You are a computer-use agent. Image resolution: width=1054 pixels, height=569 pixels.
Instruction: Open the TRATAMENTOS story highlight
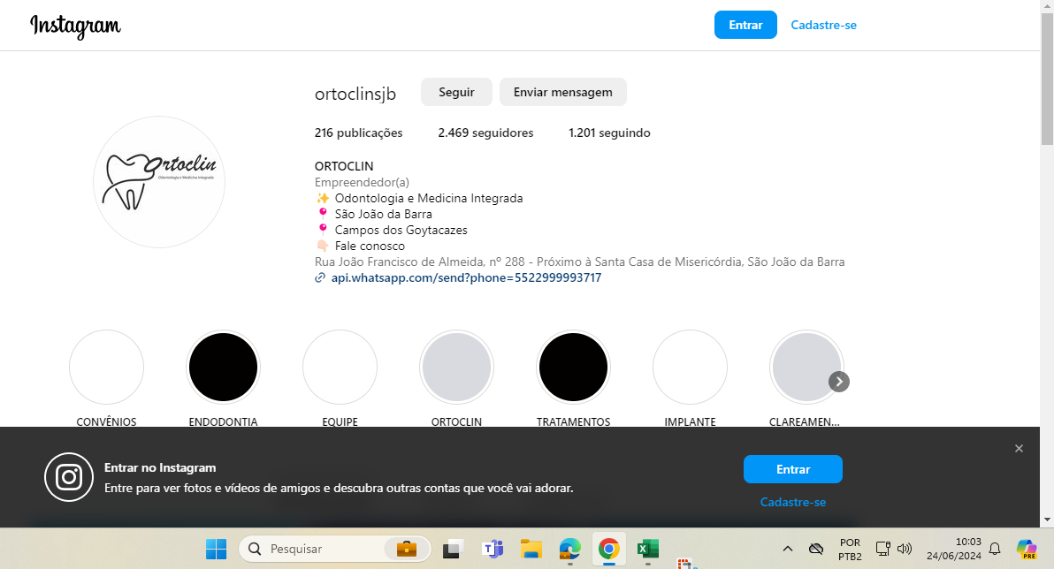[573, 367]
